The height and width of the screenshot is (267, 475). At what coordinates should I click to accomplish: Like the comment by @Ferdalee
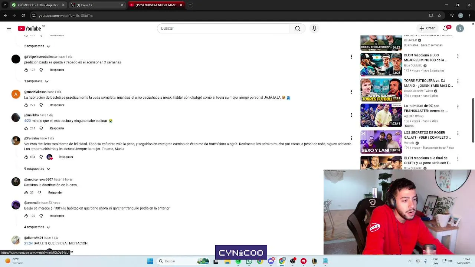point(26,157)
